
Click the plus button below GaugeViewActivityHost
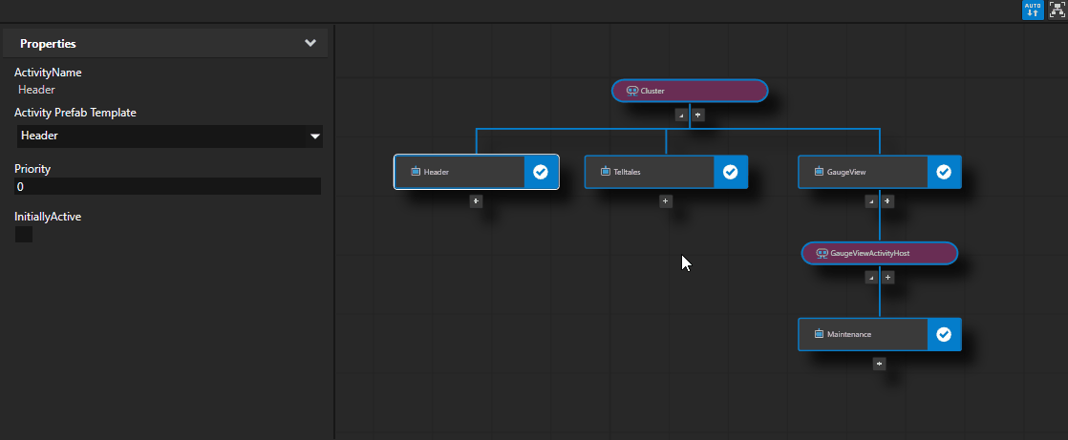888,278
